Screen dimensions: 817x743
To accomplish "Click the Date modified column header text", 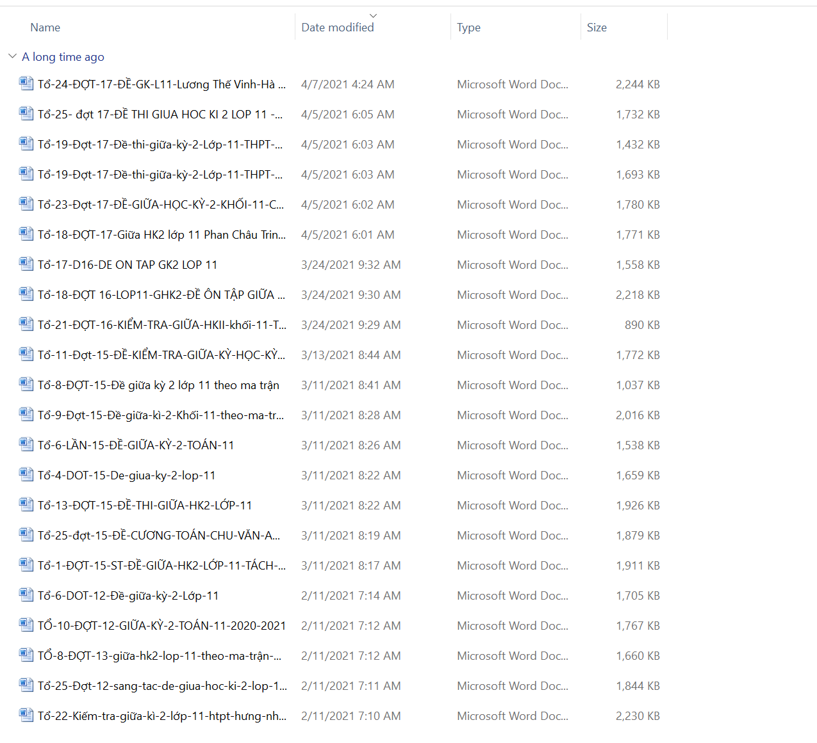I will pyautogui.click(x=337, y=28).
